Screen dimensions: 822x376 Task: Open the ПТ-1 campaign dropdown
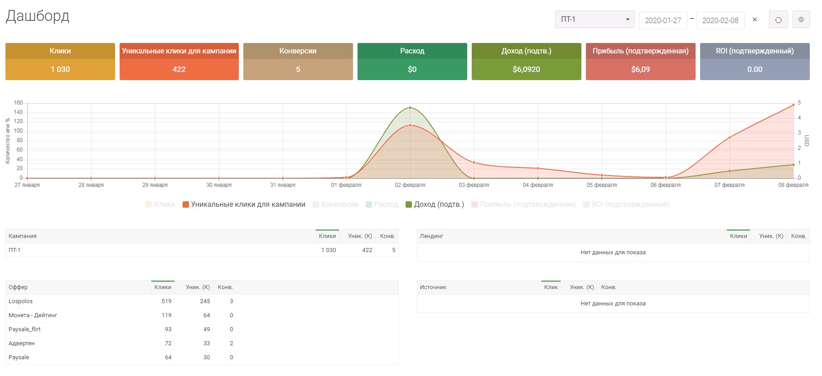pyautogui.click(x=594, y=19)
